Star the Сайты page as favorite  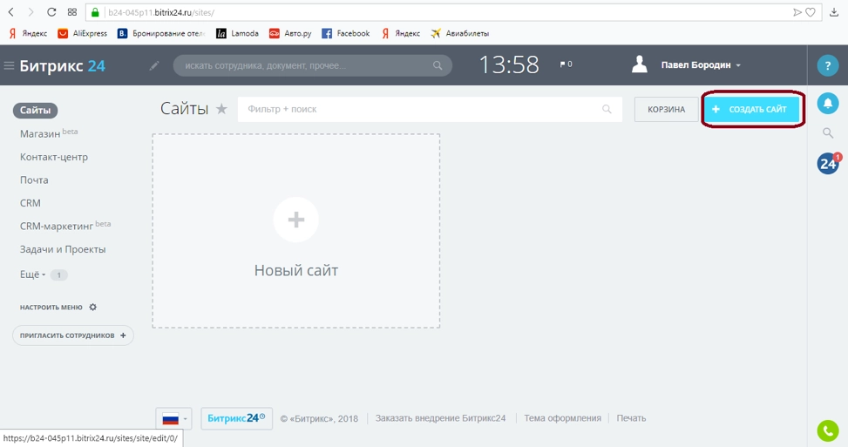[221, 109]
